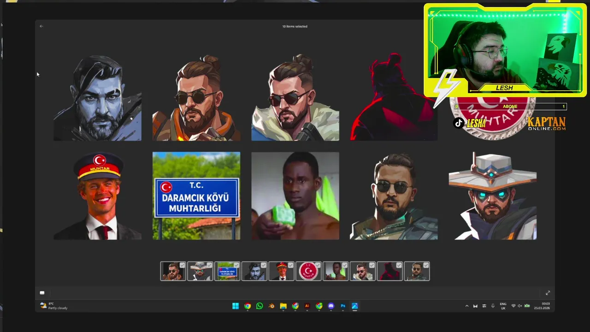
Task: Open the weather widget showing Partly cloudy
Action: point(53,306)
